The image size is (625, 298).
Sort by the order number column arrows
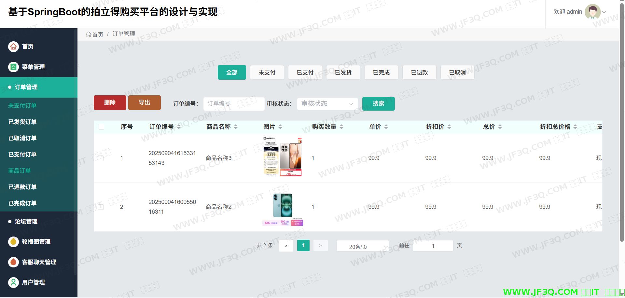coord(179,127)
